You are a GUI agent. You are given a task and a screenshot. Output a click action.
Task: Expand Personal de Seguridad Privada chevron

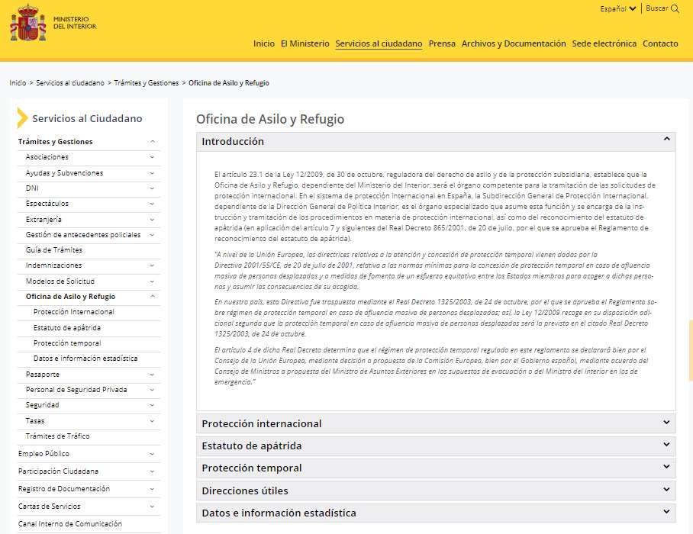[x=152, y=390]
